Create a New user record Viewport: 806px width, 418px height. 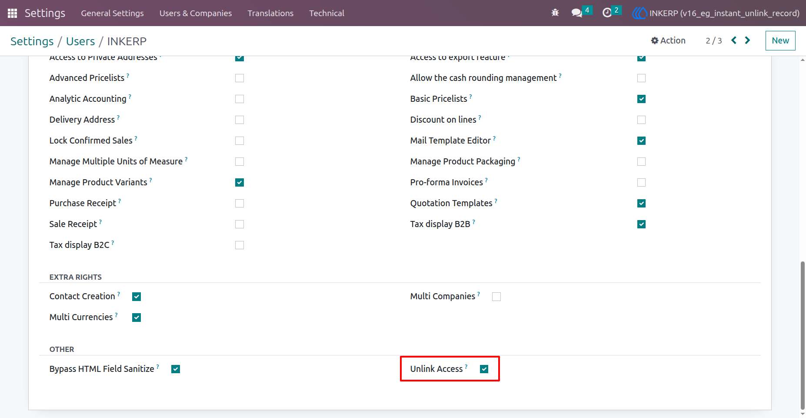[x=780, y=40]
